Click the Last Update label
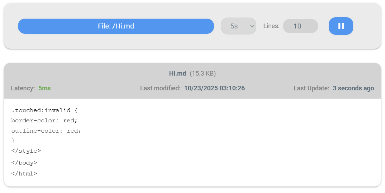Screen dimensions: 385x193 pyautogui.click(x=311, y=88)
